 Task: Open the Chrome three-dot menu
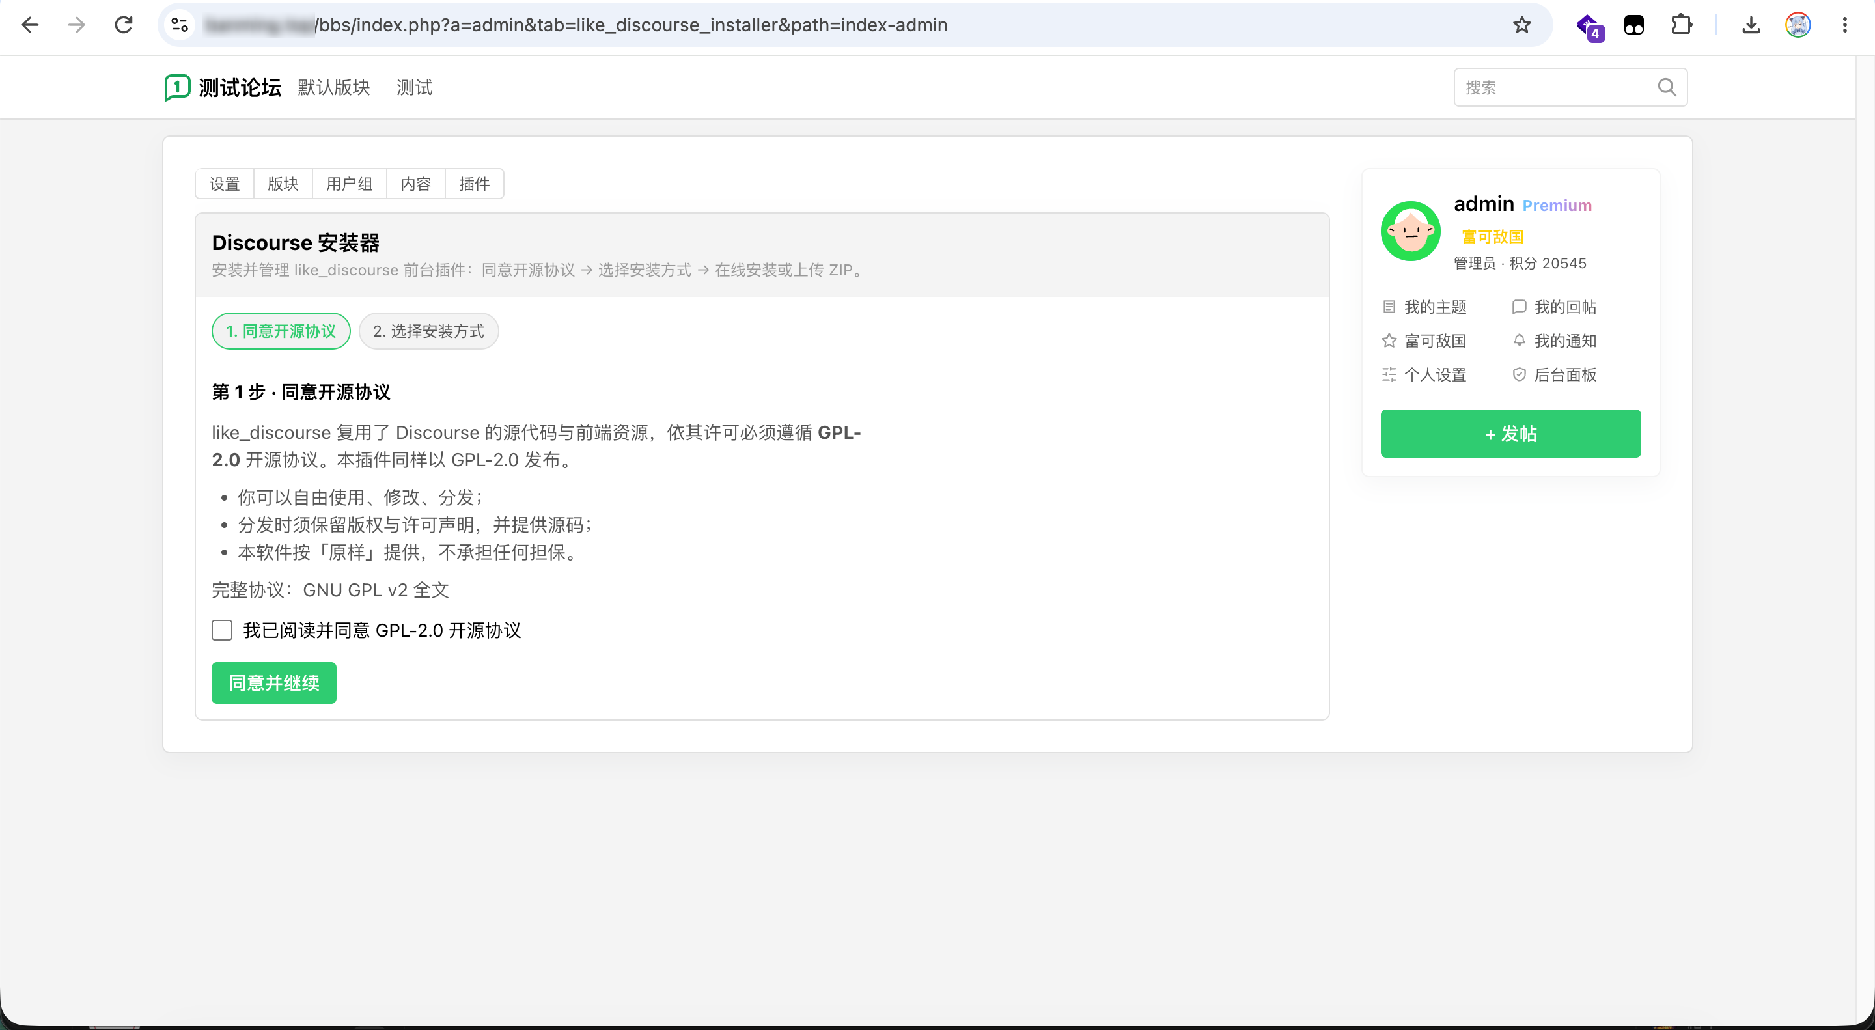(x=1844, y=25)
